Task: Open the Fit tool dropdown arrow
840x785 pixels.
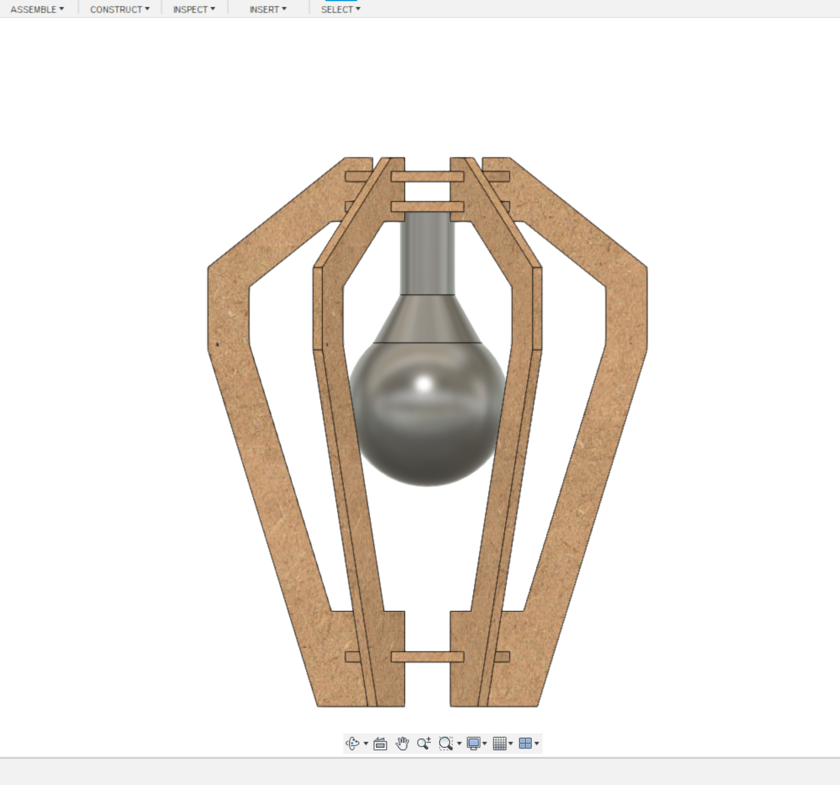Action: [x=459, y=744]
